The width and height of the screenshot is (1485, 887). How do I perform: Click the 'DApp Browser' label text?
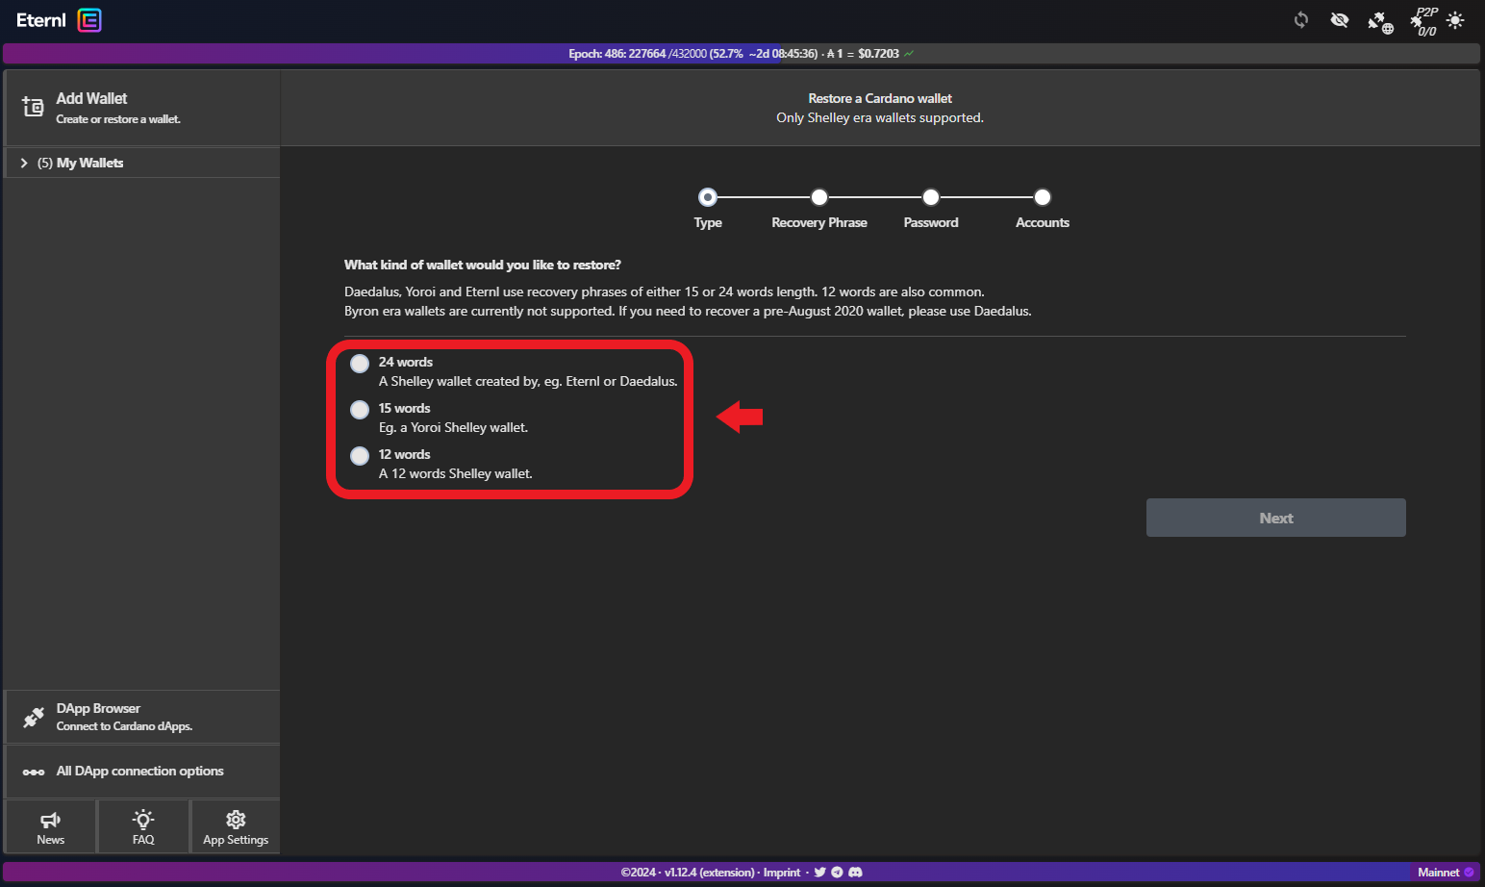coord(98,708)
